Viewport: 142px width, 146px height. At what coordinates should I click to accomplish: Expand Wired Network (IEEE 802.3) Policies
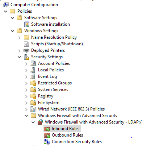26,109
